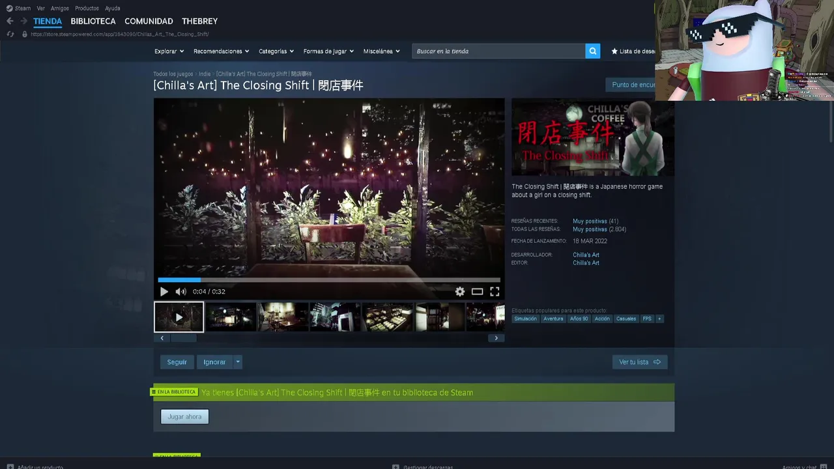
Task: Enter fullscreen video mode
Action: (495, 292)
